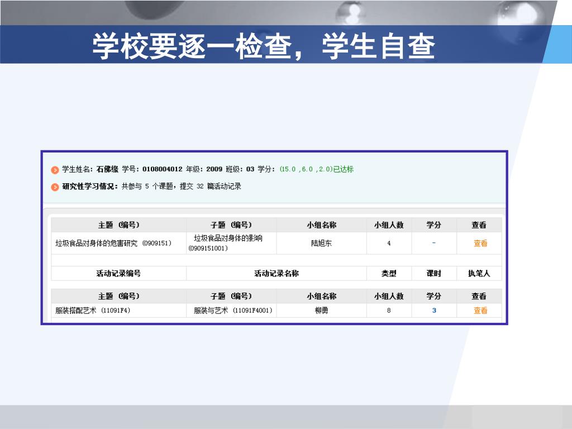
Task: Click the 小组人数 header above 柳勇 row's 8
Action: 389,296
